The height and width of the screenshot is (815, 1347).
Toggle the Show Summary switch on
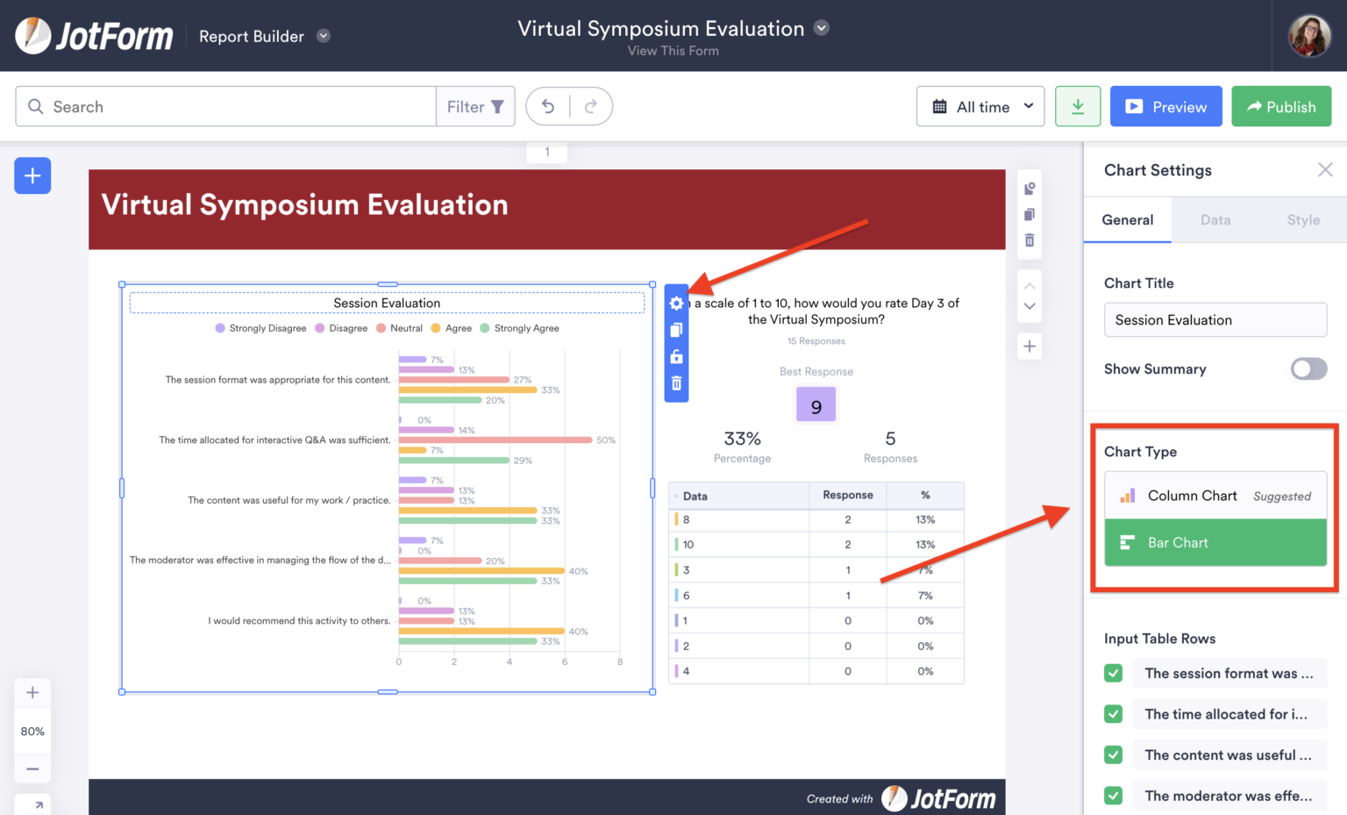1308,368
